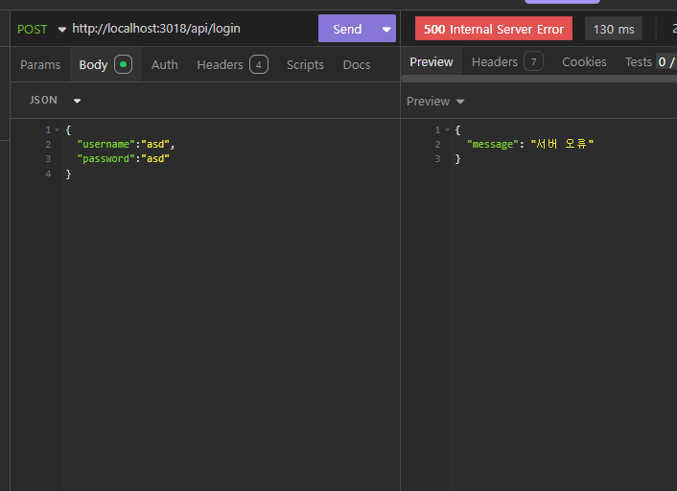Click the "password" key in request body
The image size is (677, 491).
pos(106,159)
